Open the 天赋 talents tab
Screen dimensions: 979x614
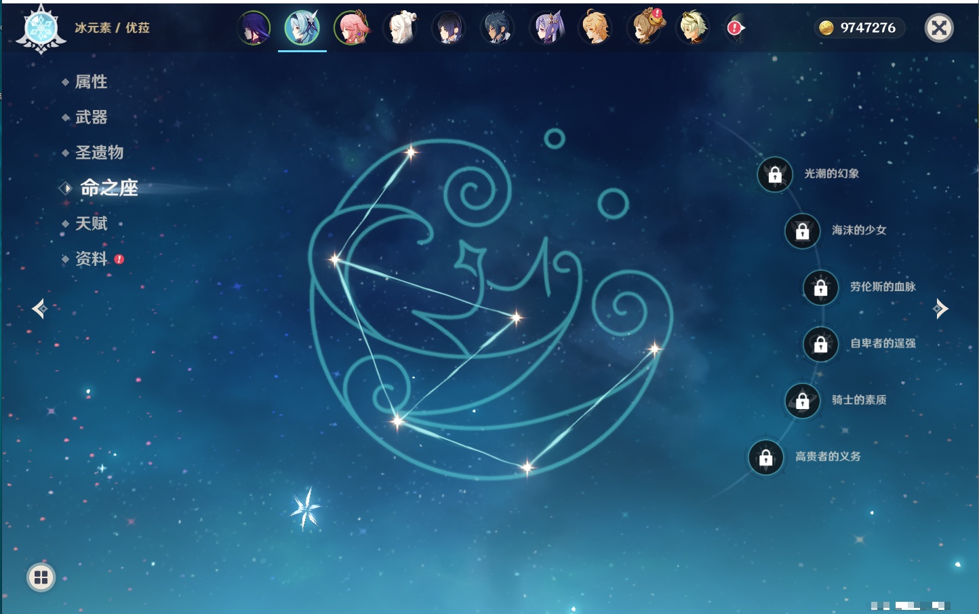tap(91, 223)
